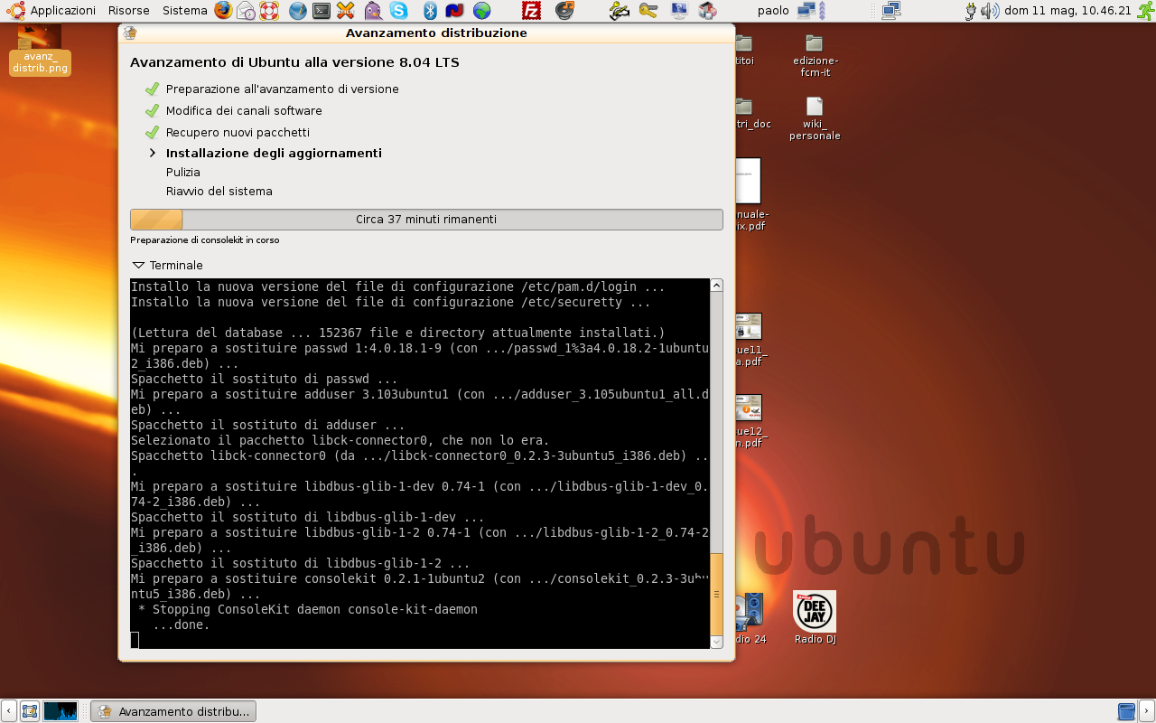Open the Evolution mail icon in panel
1156x723 pixels.
tap(247, 11)
